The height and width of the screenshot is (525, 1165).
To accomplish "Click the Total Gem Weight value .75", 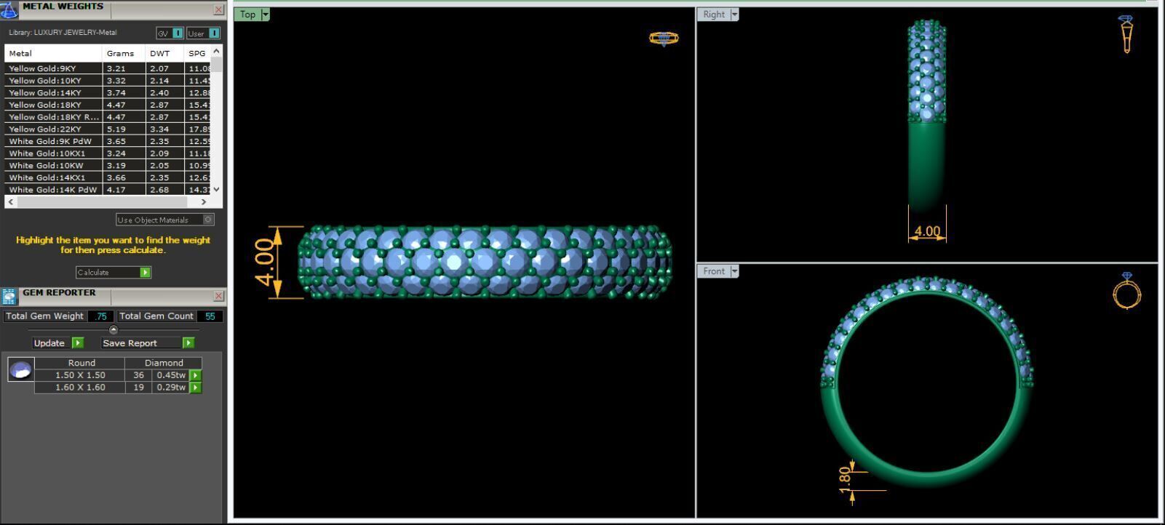I will (x=100, y=316).
